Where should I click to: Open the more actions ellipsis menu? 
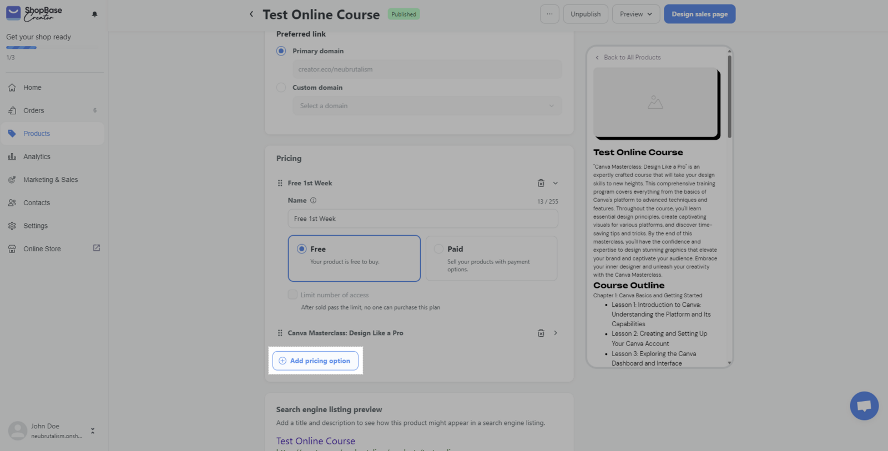pyautogui.click(x=549, y=14)
